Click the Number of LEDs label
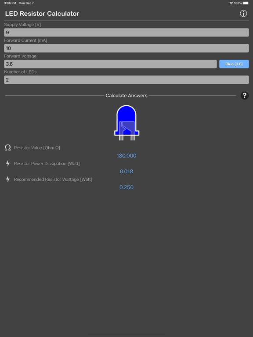253x337 pixels. (x=20, y=72)
